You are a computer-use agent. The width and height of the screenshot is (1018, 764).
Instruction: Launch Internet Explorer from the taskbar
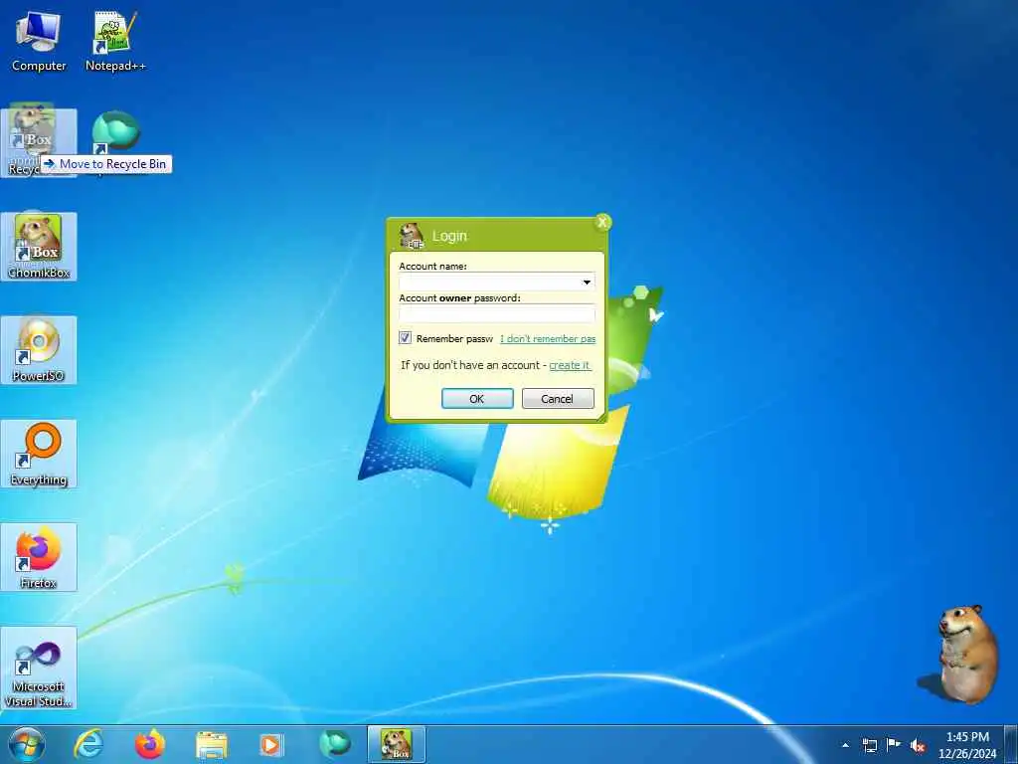click(87, 744)
